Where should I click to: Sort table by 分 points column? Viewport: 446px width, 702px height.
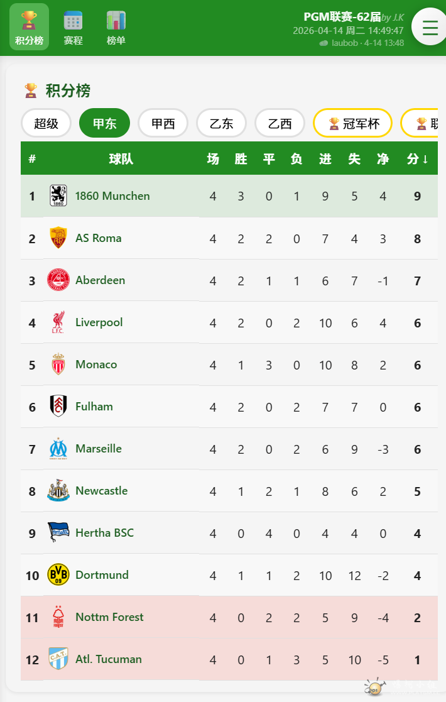[417, 159]
